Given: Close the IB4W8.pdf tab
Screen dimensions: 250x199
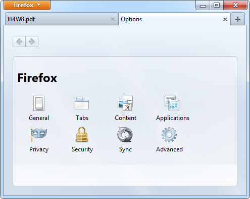Looking at the screenshot, I should 113,19.
